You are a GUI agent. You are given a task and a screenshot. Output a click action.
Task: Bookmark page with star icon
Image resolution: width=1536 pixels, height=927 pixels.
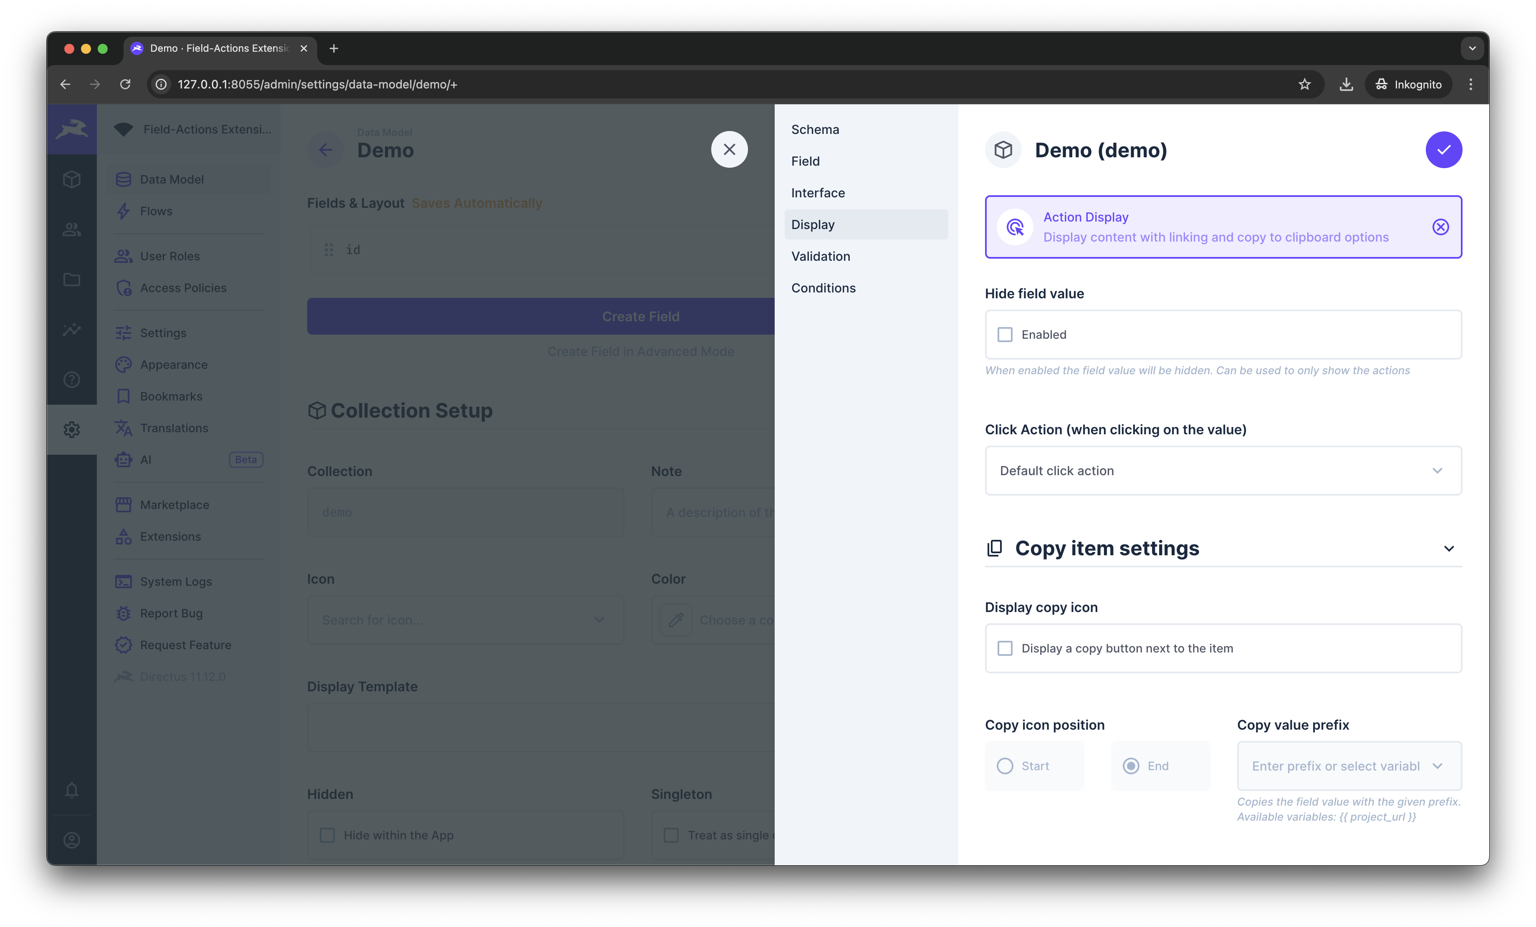click(x=1304, y=84)
